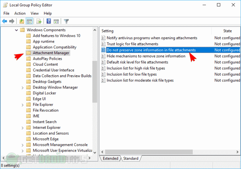Select the Standard tab
Viewport: 241px width, 169px height.
(x=131, y=158)
